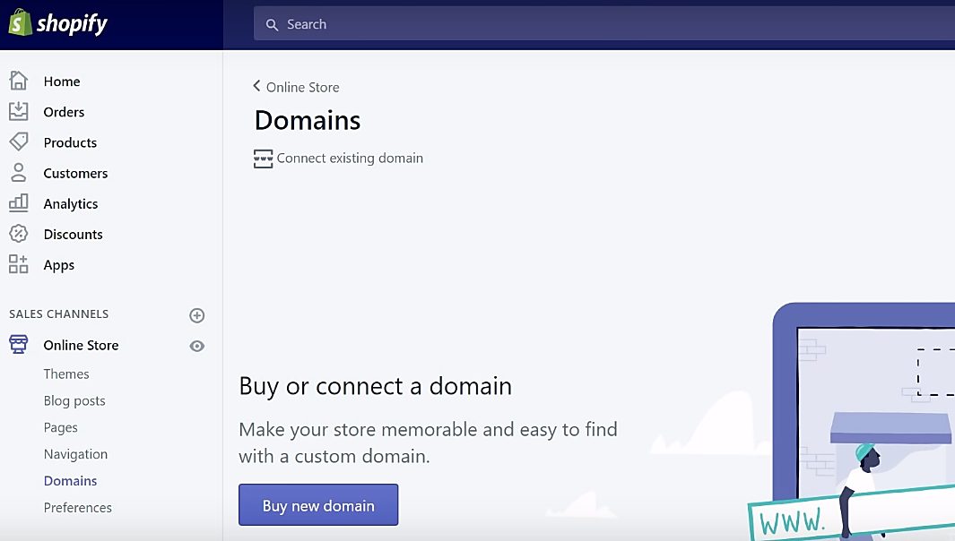Add a sales channel with plus icon
Screen dimensions: 955x541
196,315
